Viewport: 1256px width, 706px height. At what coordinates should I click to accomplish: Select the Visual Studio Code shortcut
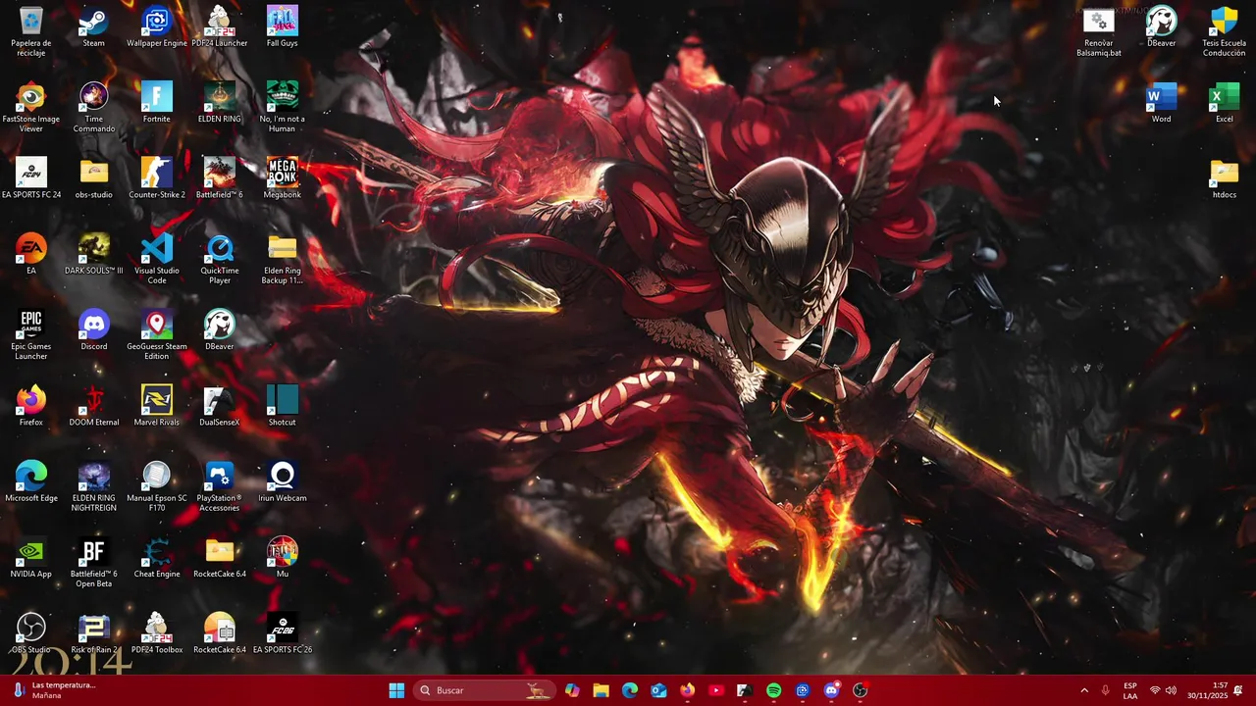tap(156, 259)
